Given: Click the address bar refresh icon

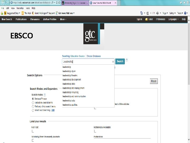Looking at the screenshot, I should 59,3.
